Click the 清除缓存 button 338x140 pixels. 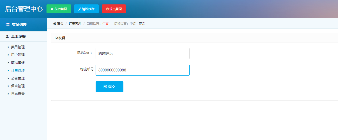[x=86, y=9]
